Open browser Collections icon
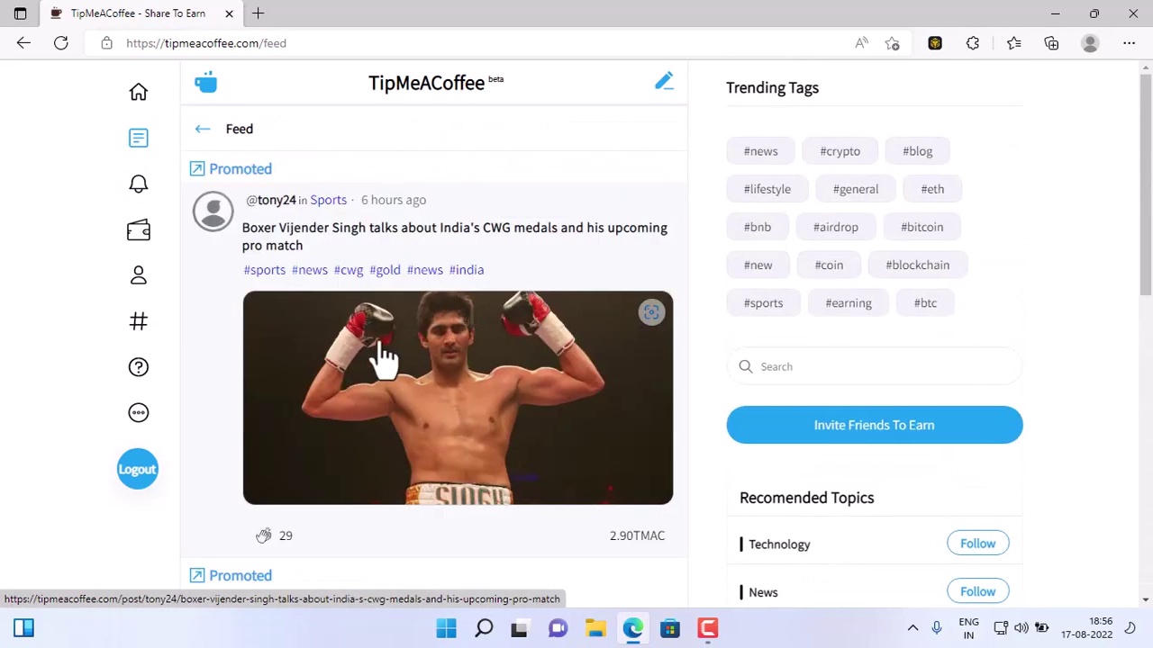 coord(1051,43)
